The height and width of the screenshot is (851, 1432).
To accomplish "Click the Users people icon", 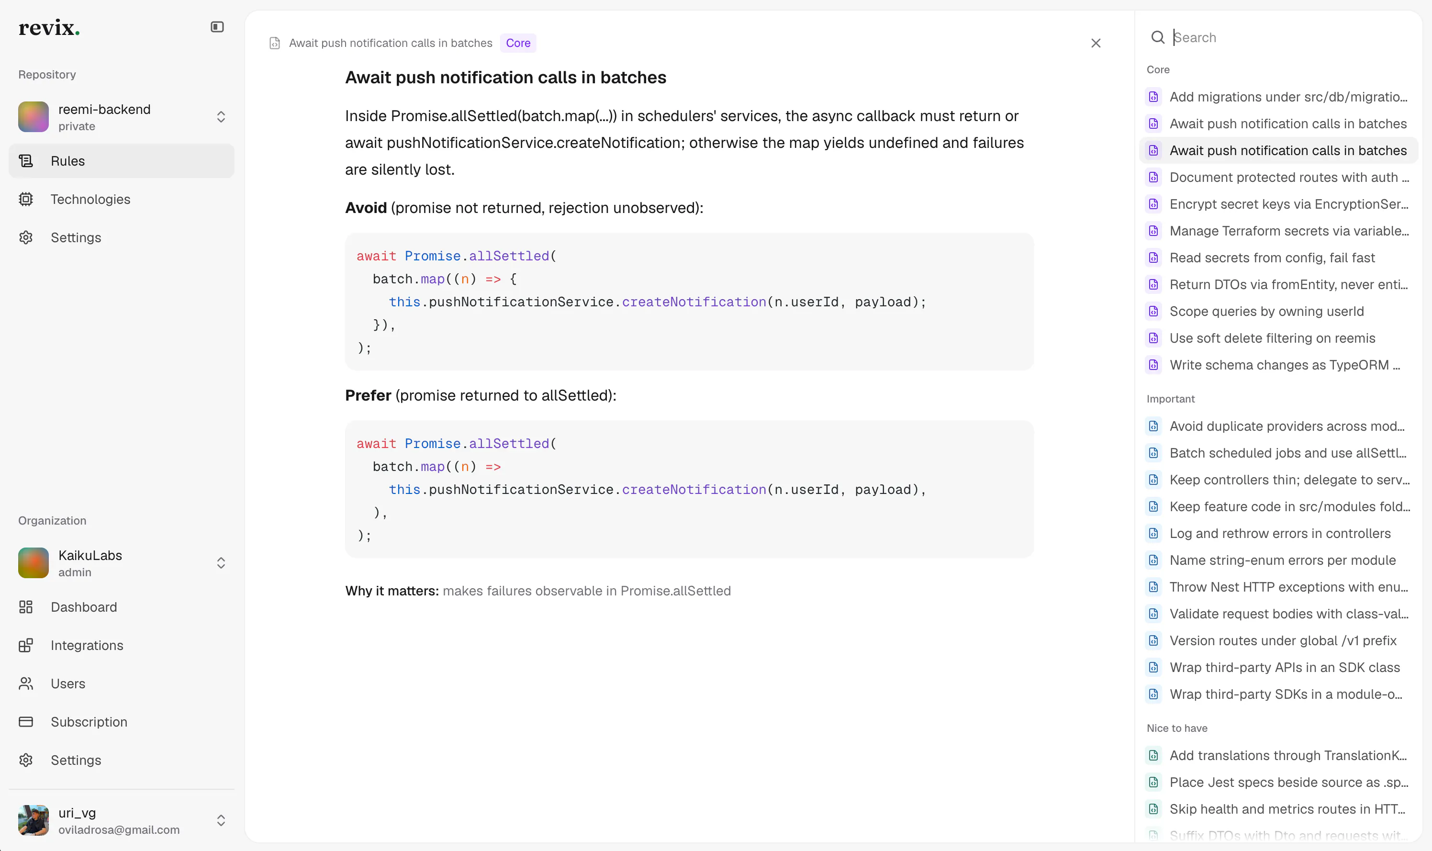I will [26, 683].
